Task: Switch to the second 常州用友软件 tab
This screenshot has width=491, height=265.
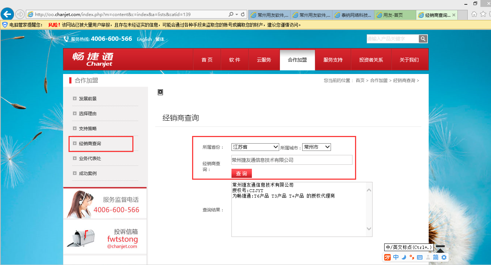Action: 312,15
